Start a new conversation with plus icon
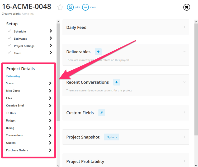The image size is (198, 167). tap(116, 82)
